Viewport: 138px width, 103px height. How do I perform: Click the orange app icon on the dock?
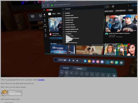coord(89,61)
